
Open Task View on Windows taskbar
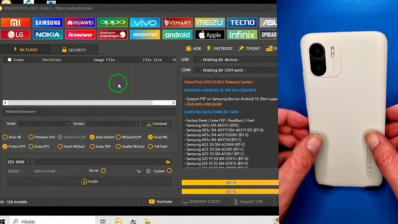pos(103,222)
